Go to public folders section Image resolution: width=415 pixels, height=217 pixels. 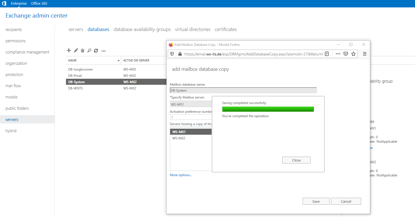pyautogui.click(x=17, y=108)
